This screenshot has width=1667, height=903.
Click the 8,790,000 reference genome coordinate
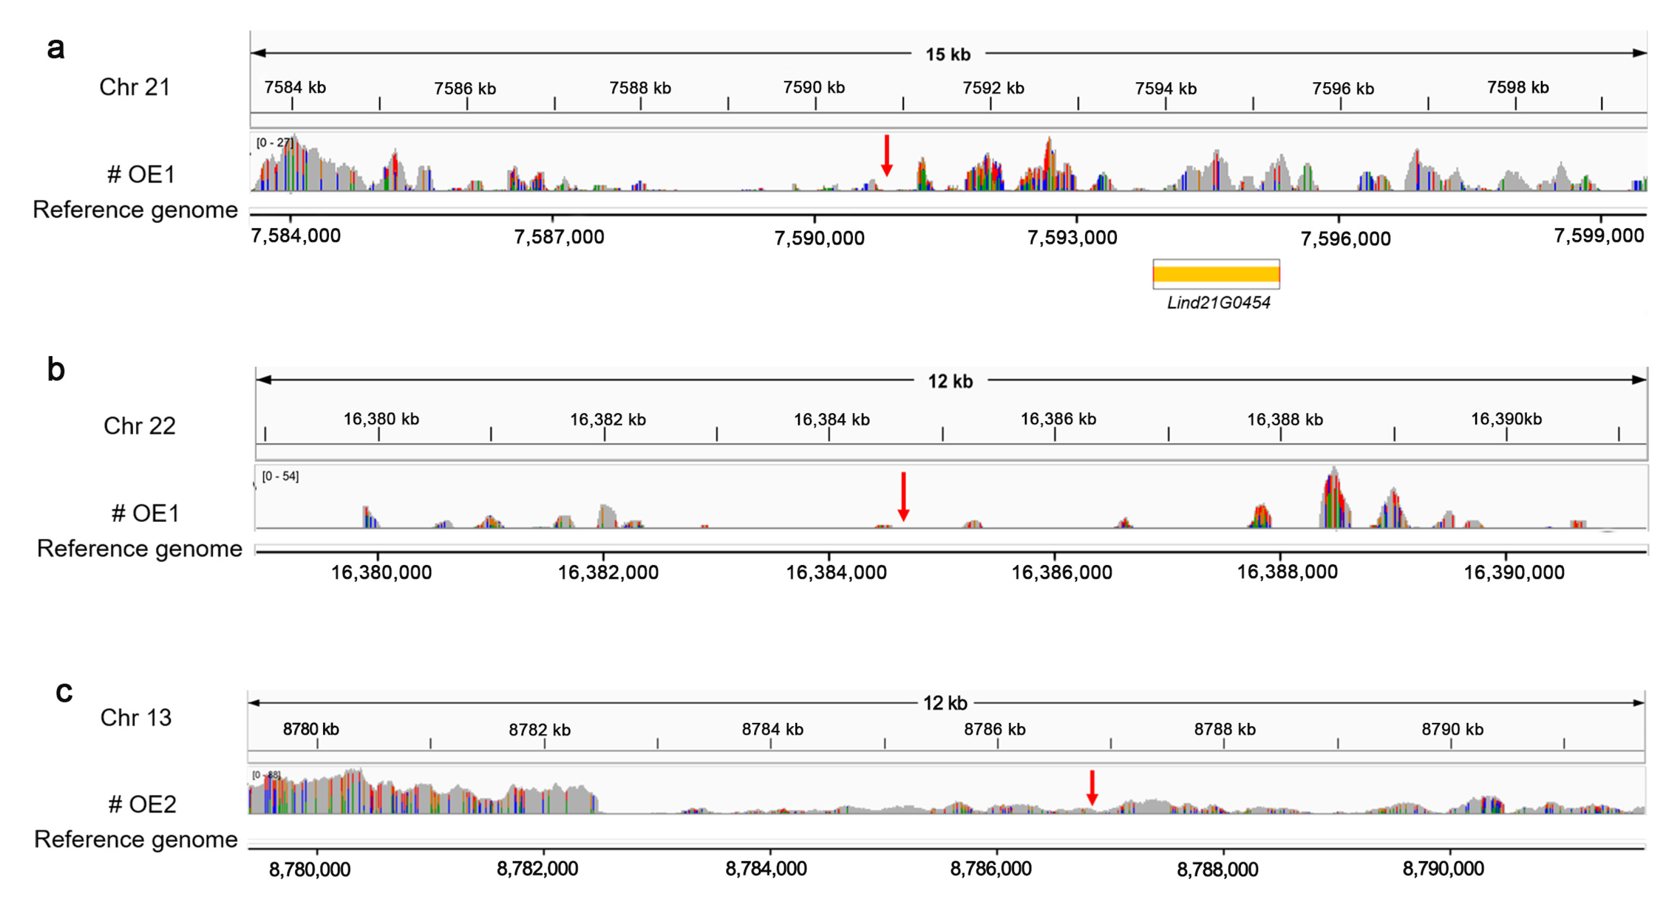[1443, 868]
